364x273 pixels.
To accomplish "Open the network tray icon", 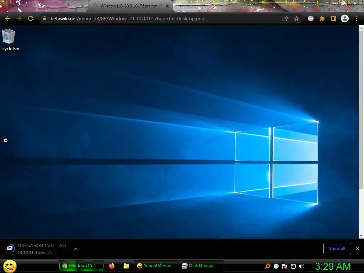I will coord(293,266).
